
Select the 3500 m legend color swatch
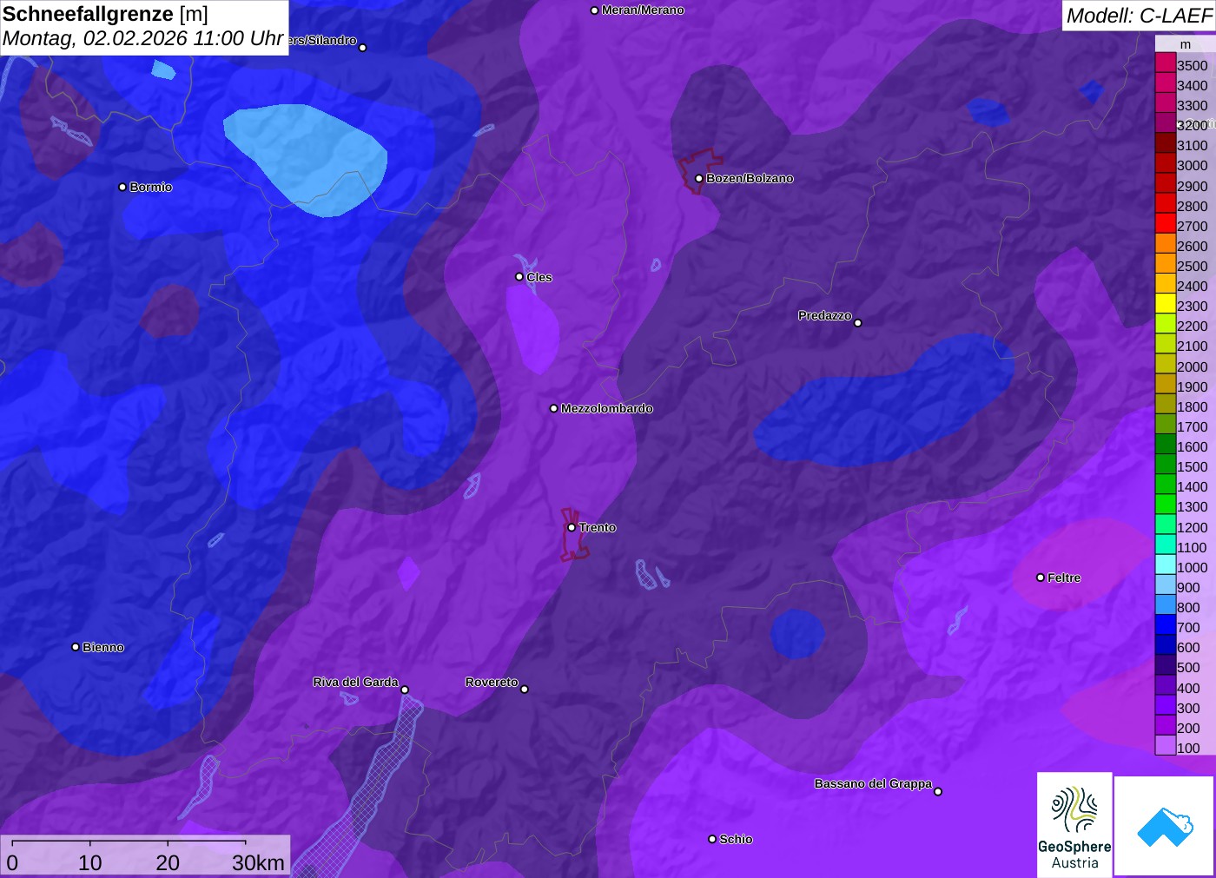pos(1166,63)
